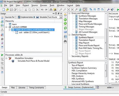Screen dimensions: 119x96
Task: Open the Place and Route Report
Action: (89, 45)
